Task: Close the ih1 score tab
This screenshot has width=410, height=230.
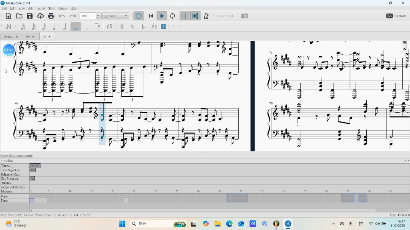Action: [50, 36]
